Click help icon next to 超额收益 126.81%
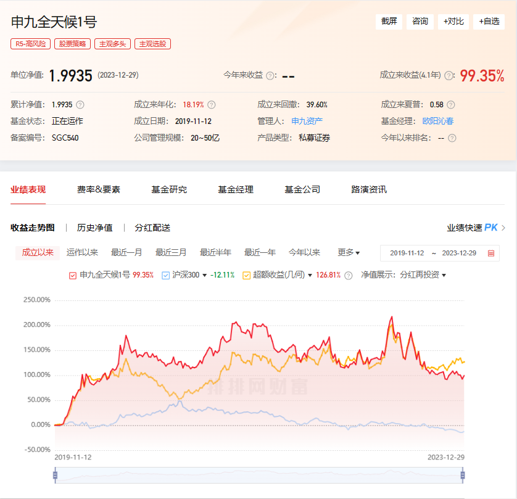Screen dimensions: 517x499 348,276
